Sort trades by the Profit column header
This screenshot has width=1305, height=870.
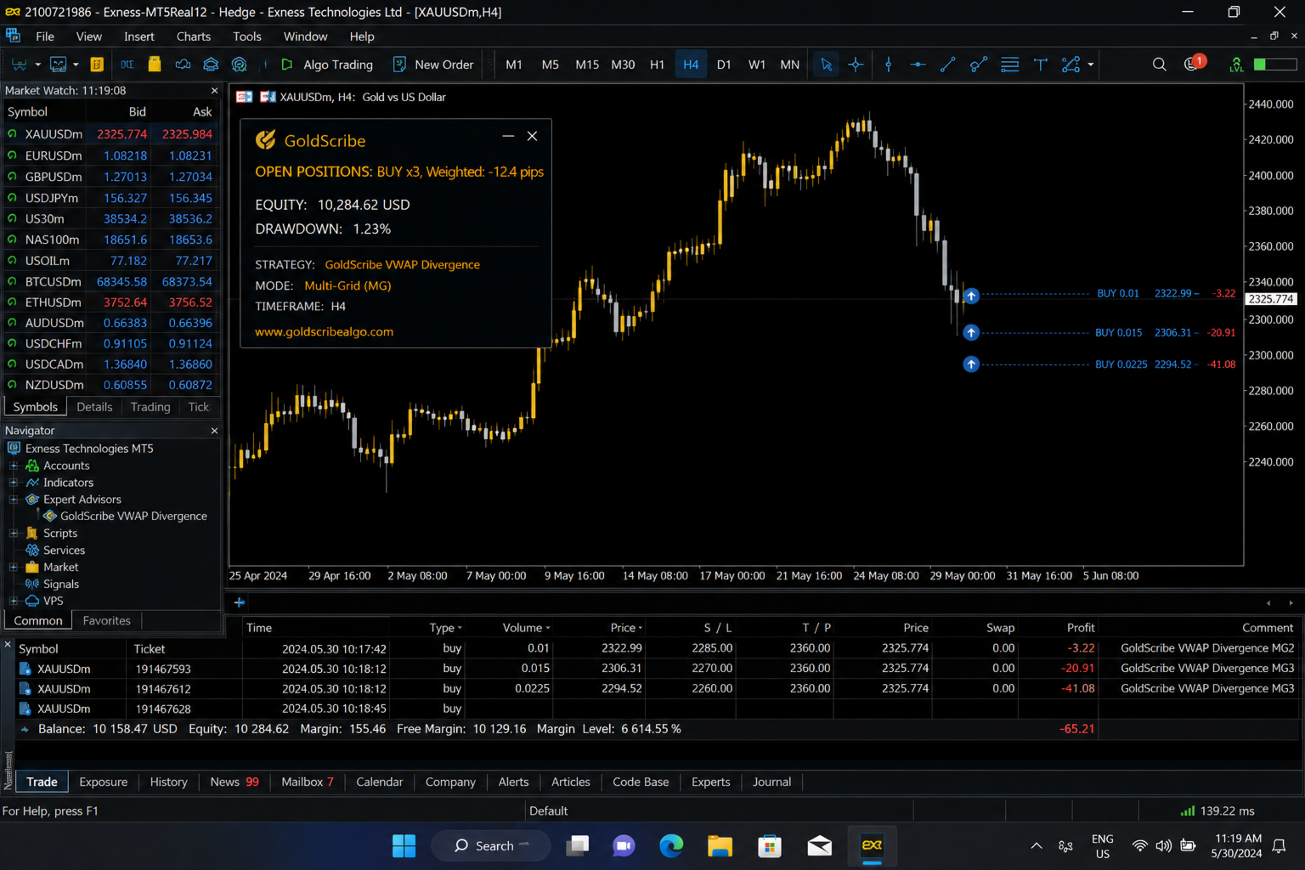pos(1081,628)
